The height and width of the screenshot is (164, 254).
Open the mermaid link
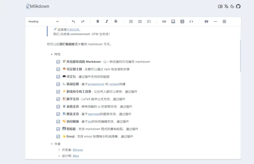(94, 114)
